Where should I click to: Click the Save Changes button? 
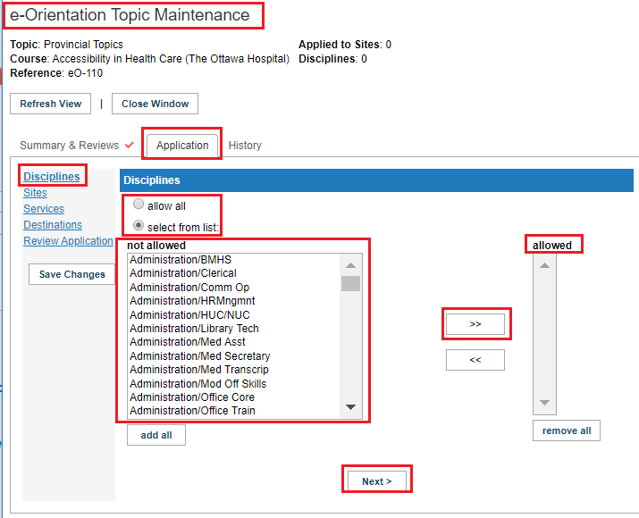pyautogui.click(x=71, y=274)
